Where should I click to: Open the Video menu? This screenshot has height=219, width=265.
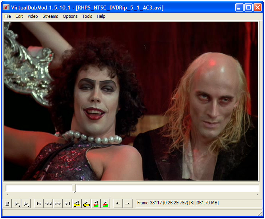pyautogui.click(x=33, y=16)
